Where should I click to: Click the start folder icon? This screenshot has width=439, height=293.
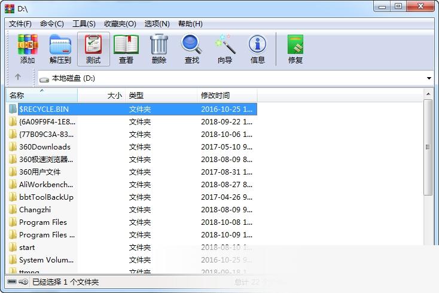[x=13, y=247]
